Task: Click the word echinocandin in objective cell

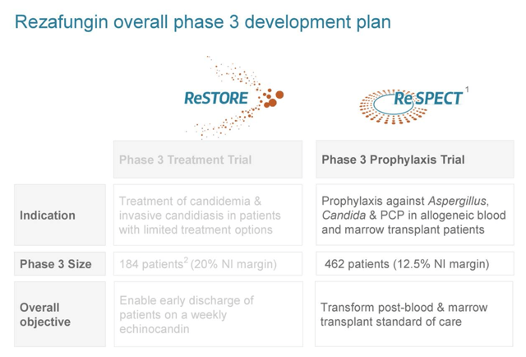Action: click(x=155, y=329)
